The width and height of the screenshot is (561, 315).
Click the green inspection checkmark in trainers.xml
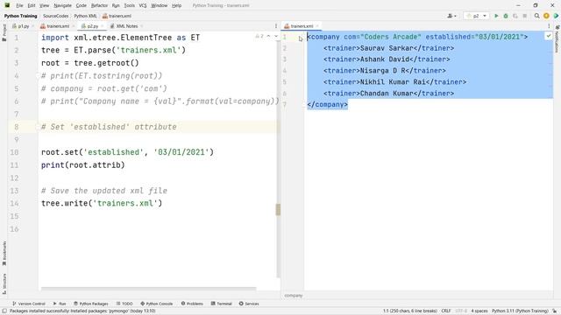coord(549,36)
